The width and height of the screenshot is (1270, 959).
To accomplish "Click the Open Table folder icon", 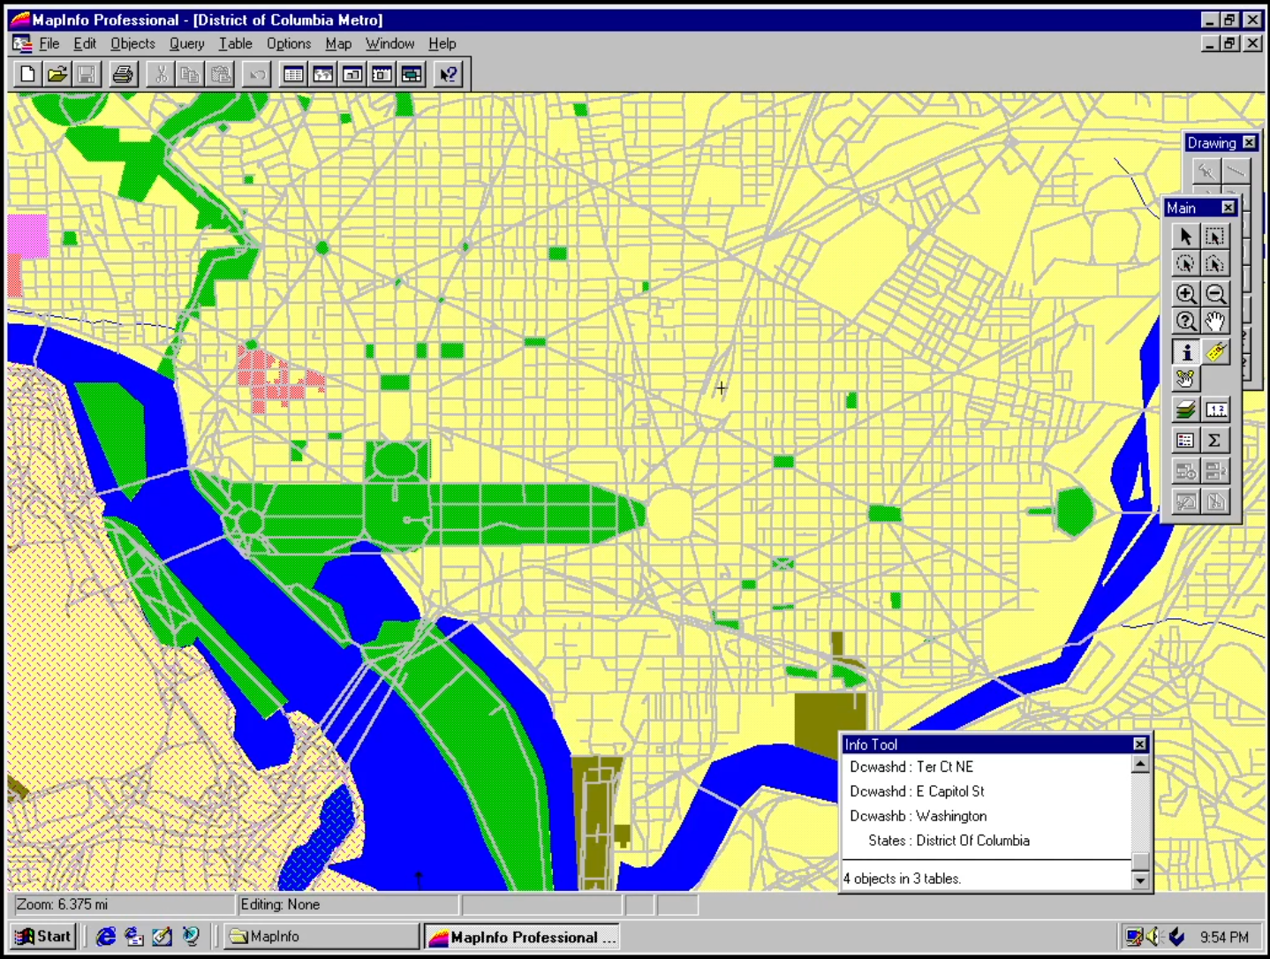I will tap(57, 74).
